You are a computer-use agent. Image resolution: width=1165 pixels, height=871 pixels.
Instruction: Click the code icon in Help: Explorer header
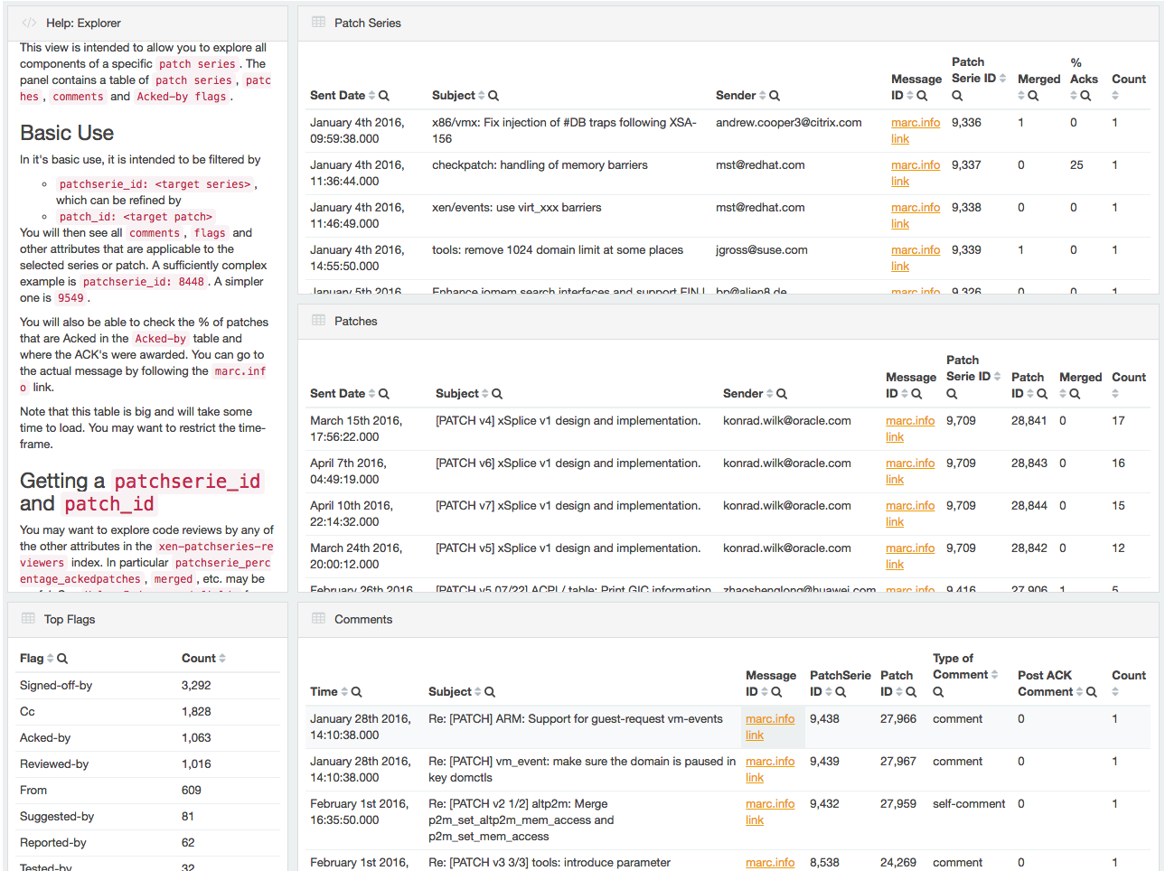pos(29,23)
